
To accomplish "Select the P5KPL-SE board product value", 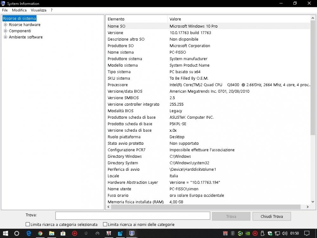I will tap(178, 124).
